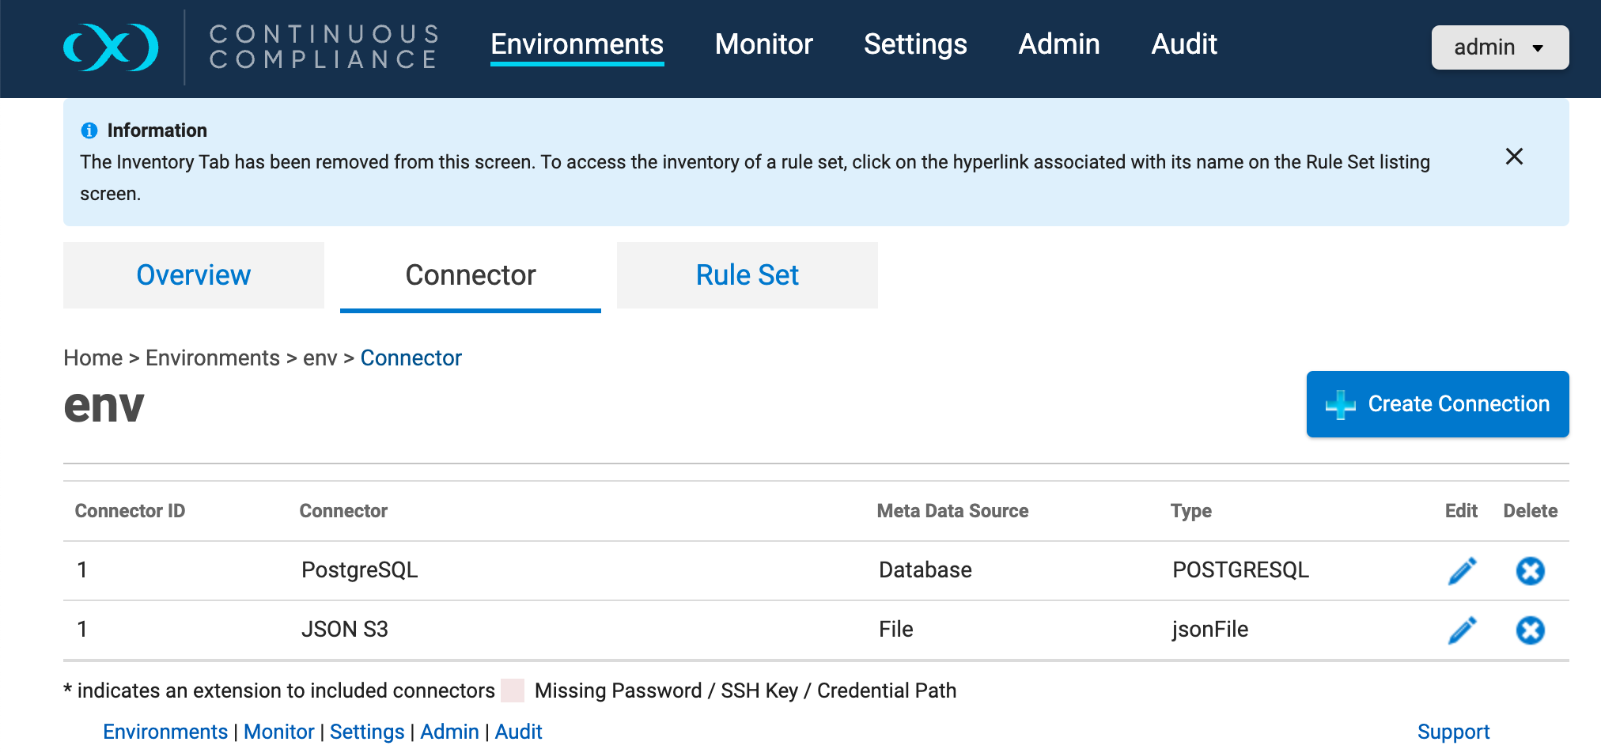Open the footer Environments link
This screenshot has height=753, width=1601.
(x=165, y=732)
